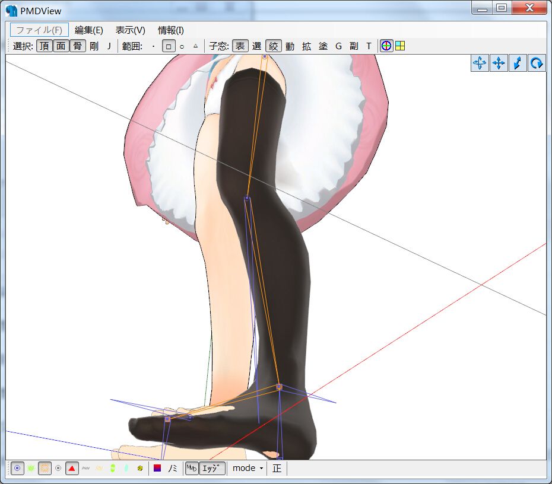Open the mode dropdown
Screen dimensions: 552x484
(x=248, y=468)
